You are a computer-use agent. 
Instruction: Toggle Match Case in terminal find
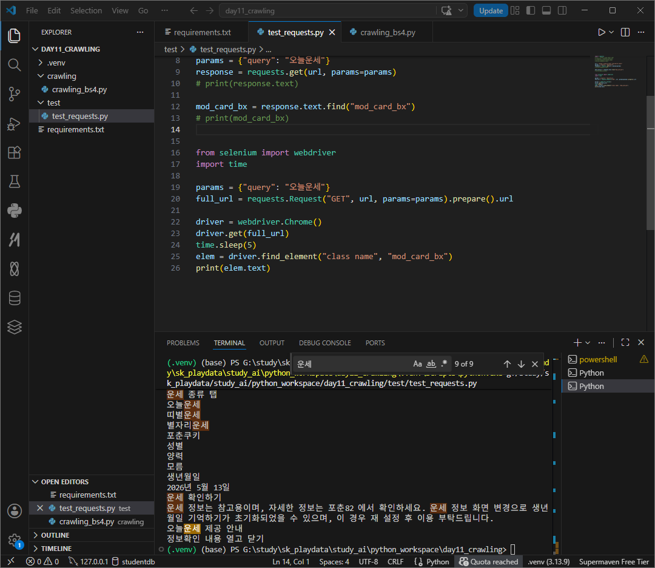(417, 363)
